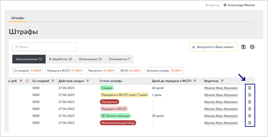Filter by Передача в ФССП: 17 000 ₽ chip

(64, 71)
